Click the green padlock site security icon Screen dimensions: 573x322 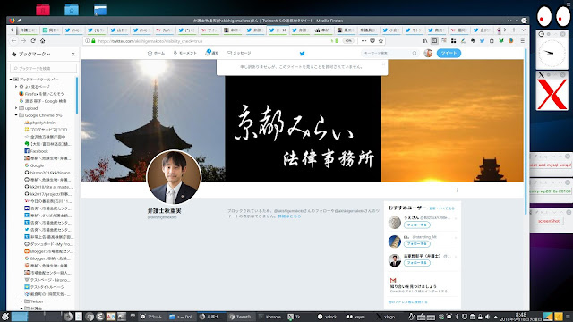(x=93, y=41)
